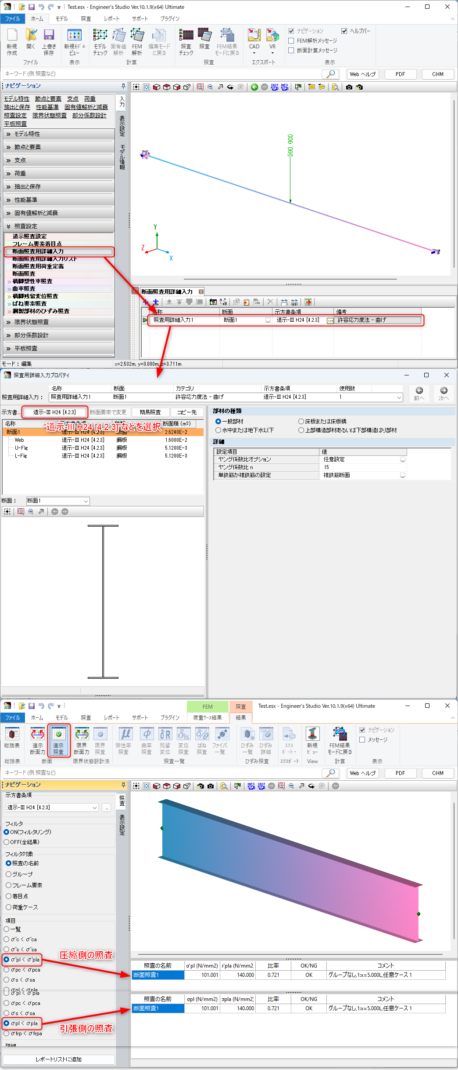Switch to the レポート ribbon tab at top
The width and height of the screenshot is (458, 1070).
click(x=111, y=18)
